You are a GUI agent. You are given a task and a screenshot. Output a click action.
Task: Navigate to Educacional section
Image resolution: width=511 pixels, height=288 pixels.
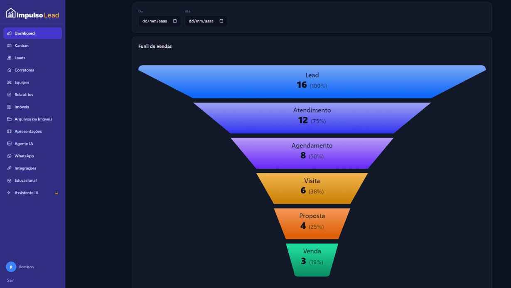pos(32,180)
